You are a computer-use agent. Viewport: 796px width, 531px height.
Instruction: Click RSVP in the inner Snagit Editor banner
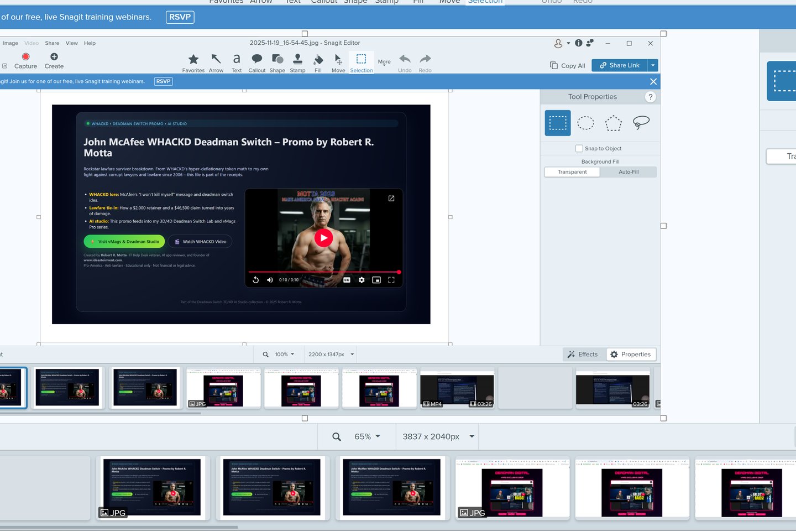click(x=163, y=82)
